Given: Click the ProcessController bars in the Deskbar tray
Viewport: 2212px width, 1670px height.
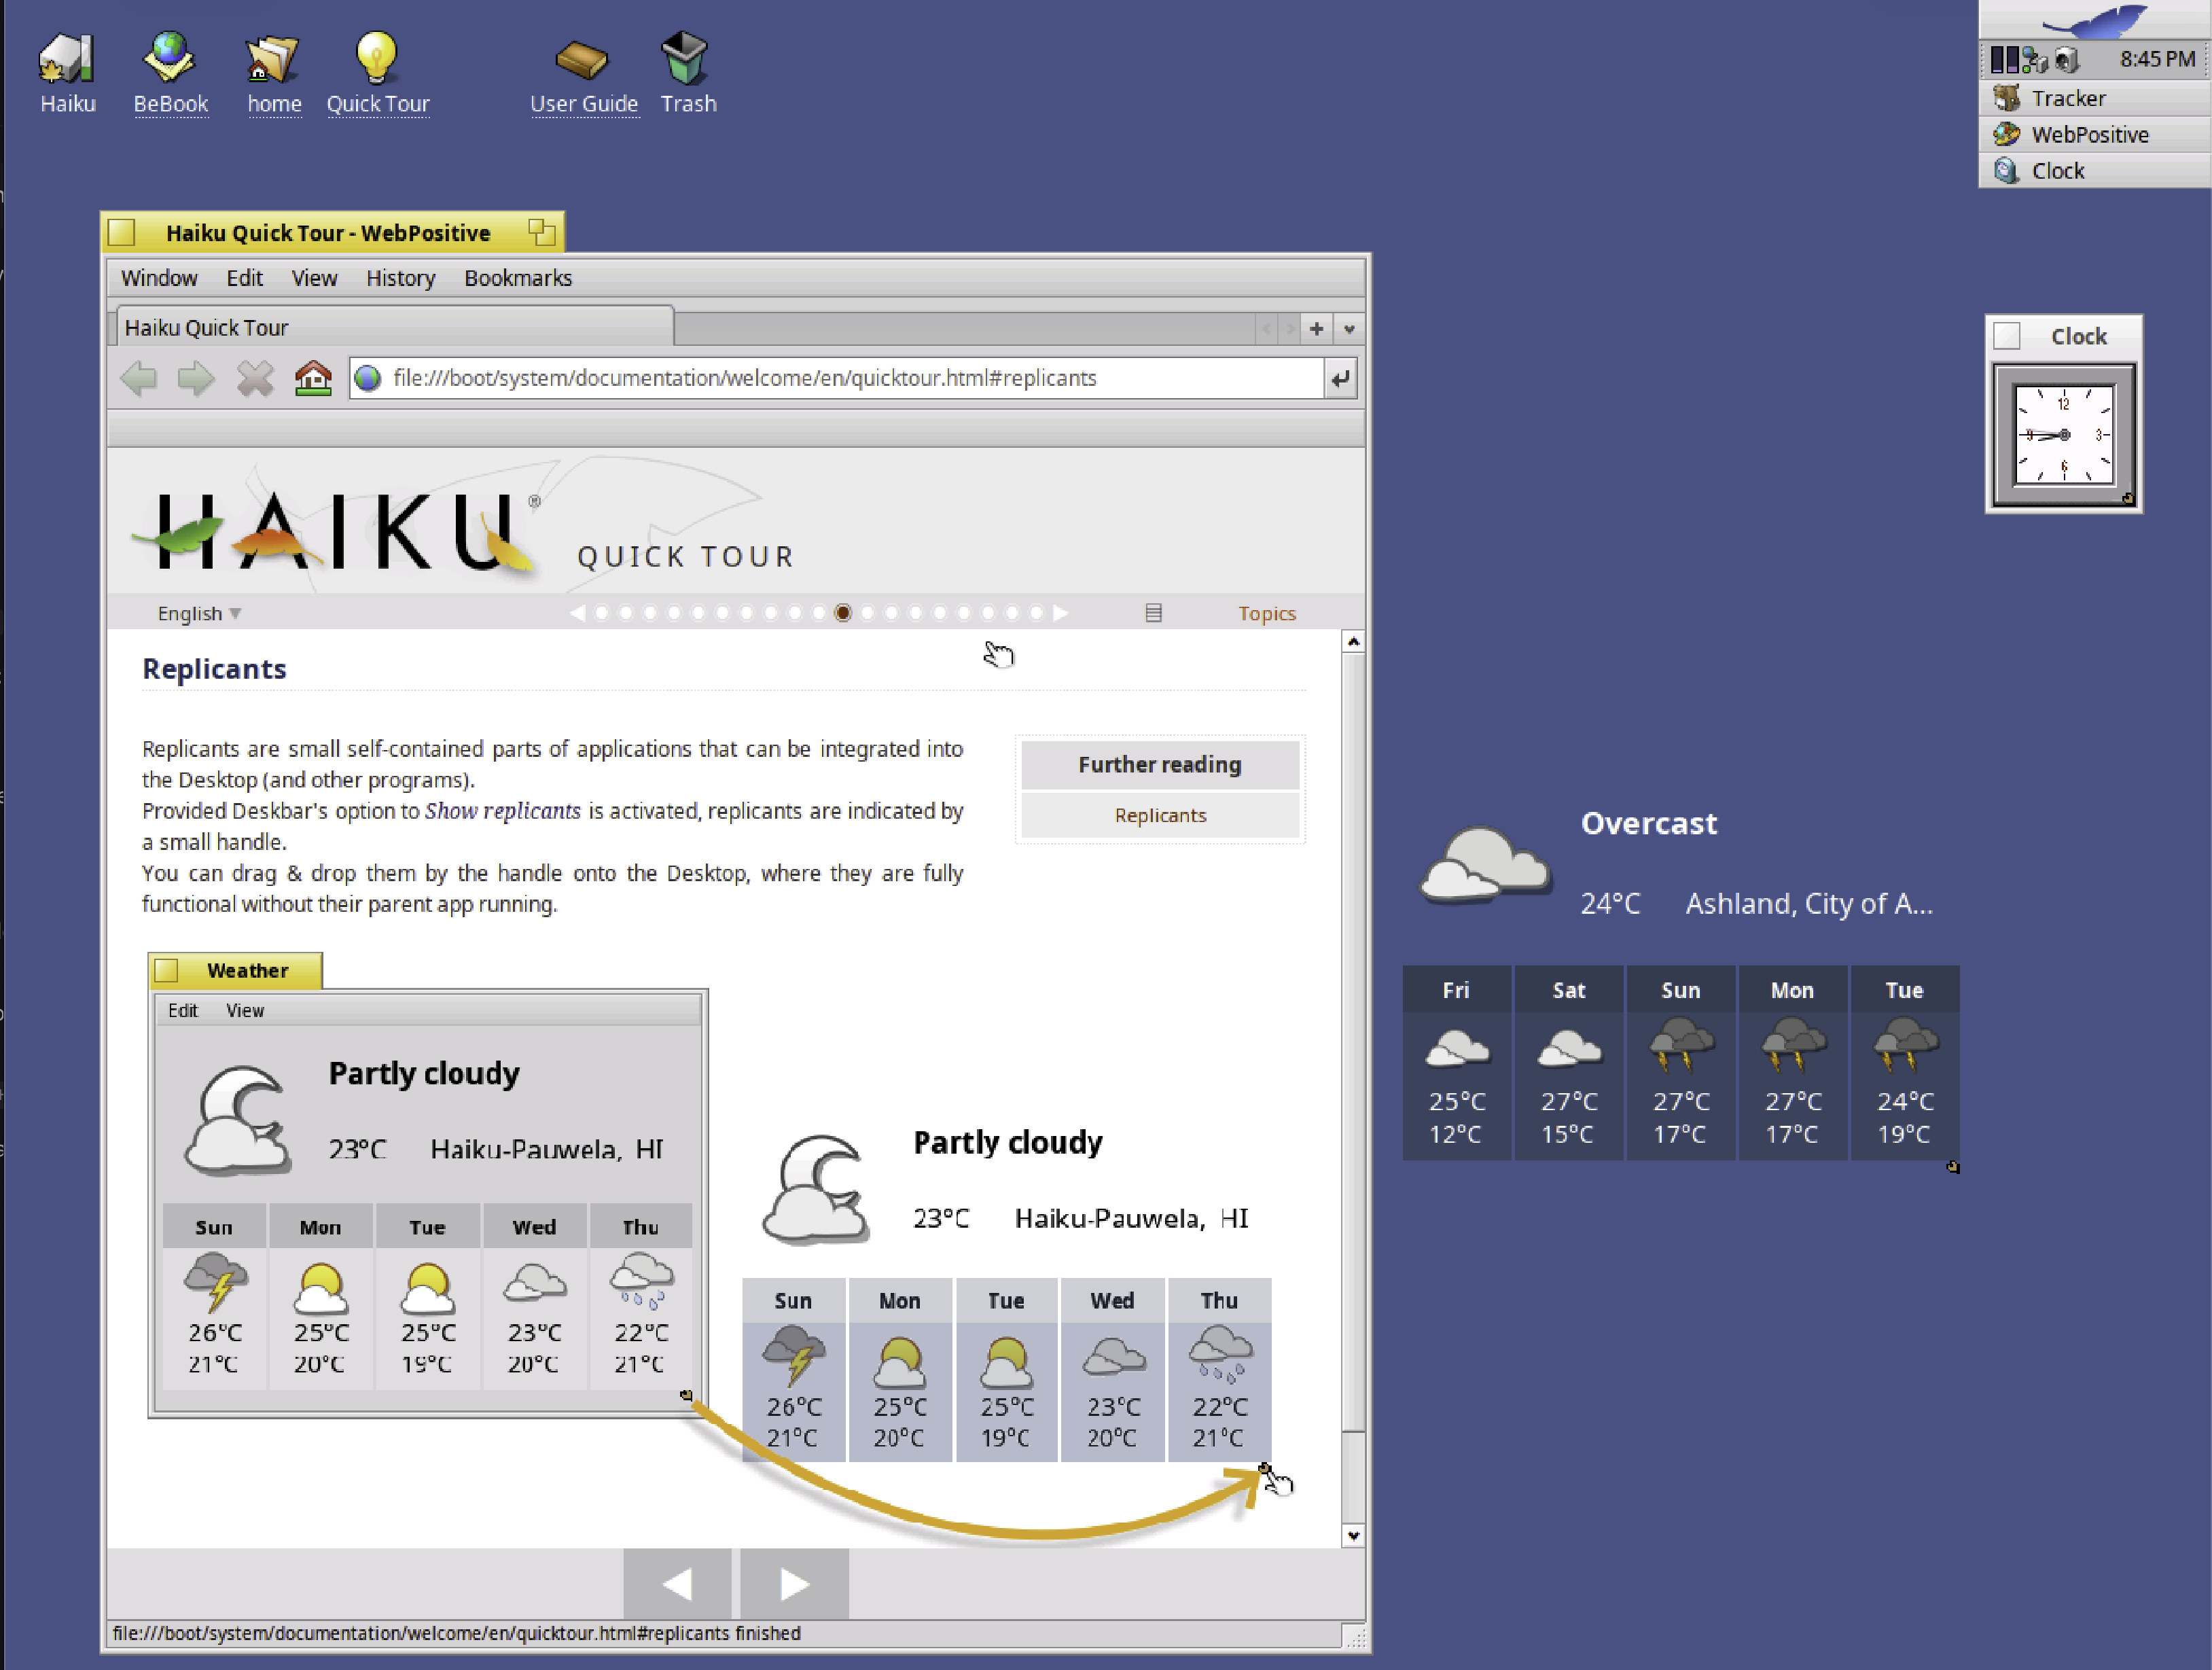Looking at the screenshot, I should coord(2004,60).
